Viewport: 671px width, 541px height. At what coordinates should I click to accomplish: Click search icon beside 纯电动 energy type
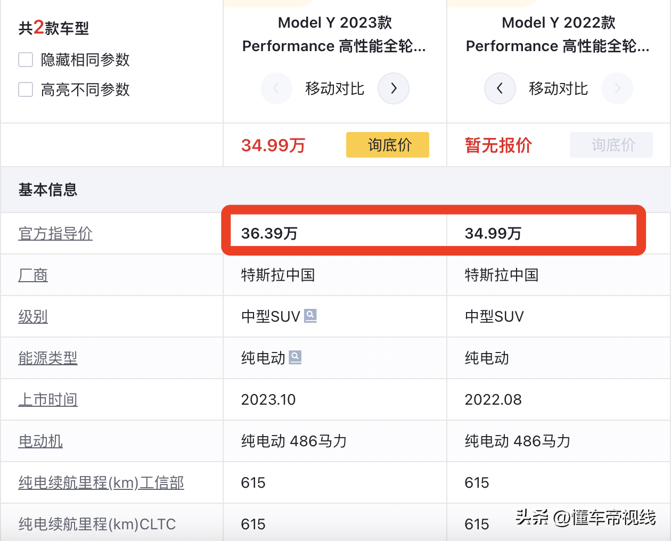296,357
